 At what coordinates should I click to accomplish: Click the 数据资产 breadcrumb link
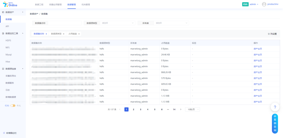(34, 14)
